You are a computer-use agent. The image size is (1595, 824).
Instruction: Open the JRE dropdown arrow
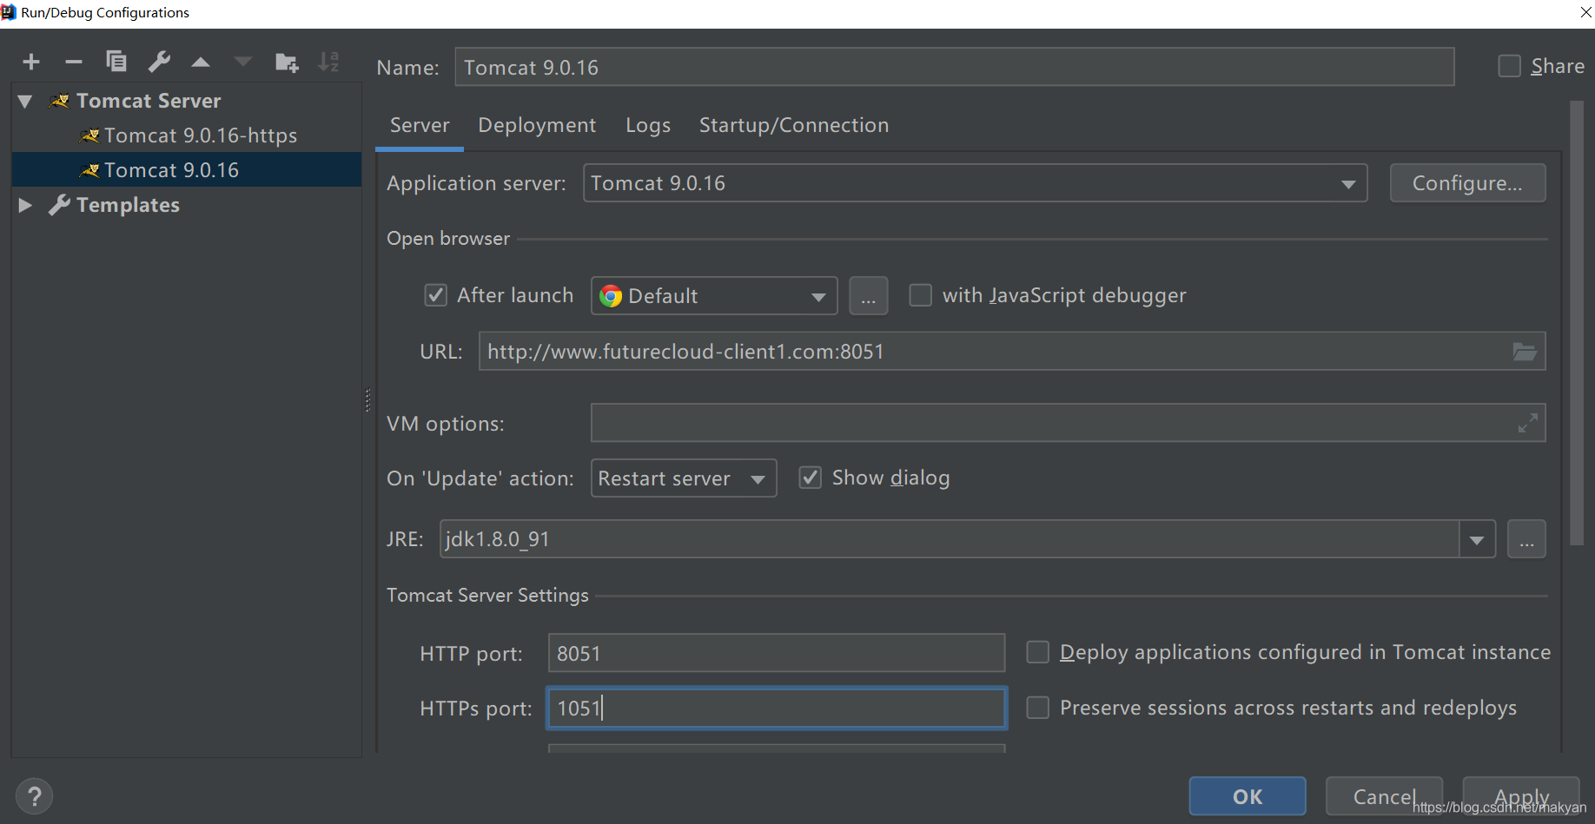1477,540
